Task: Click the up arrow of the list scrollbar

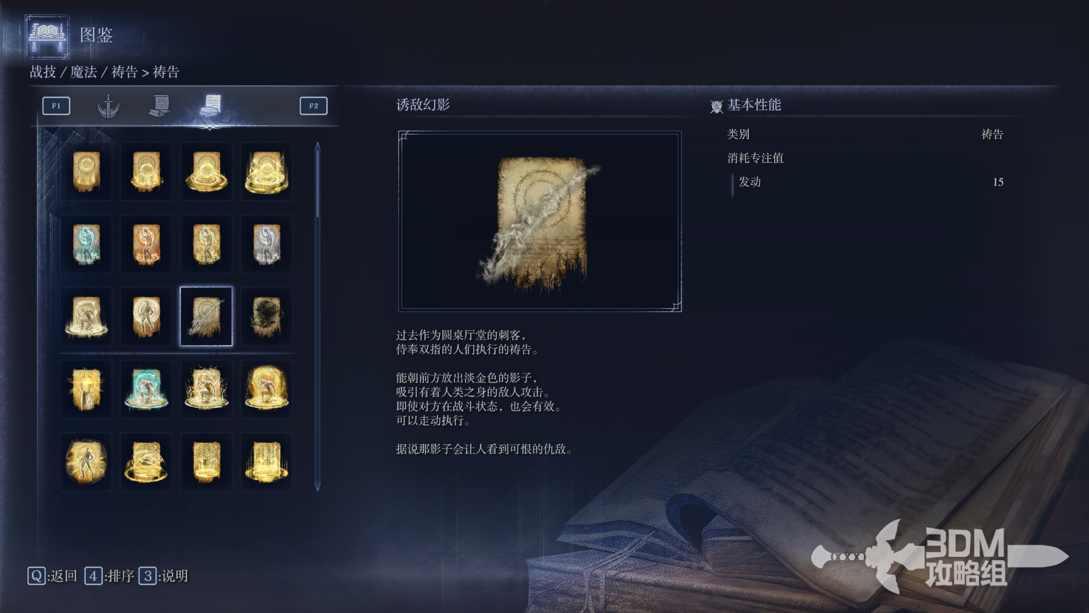Action: click(x=318, y=146)
